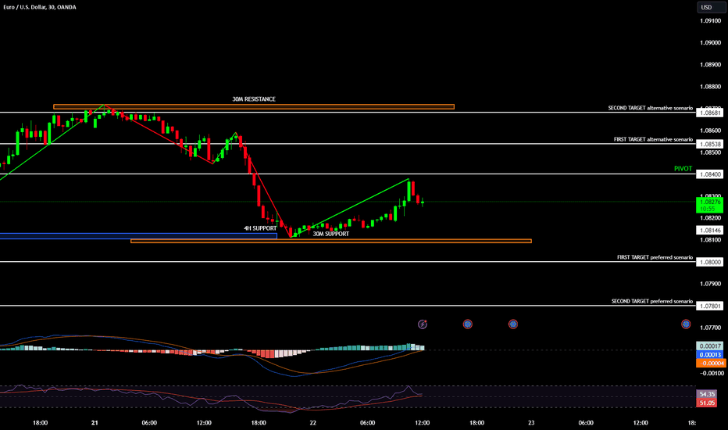Select the 30M SUPPORT label
Viewport: 728px width, 430px height.
click(330, 234)
